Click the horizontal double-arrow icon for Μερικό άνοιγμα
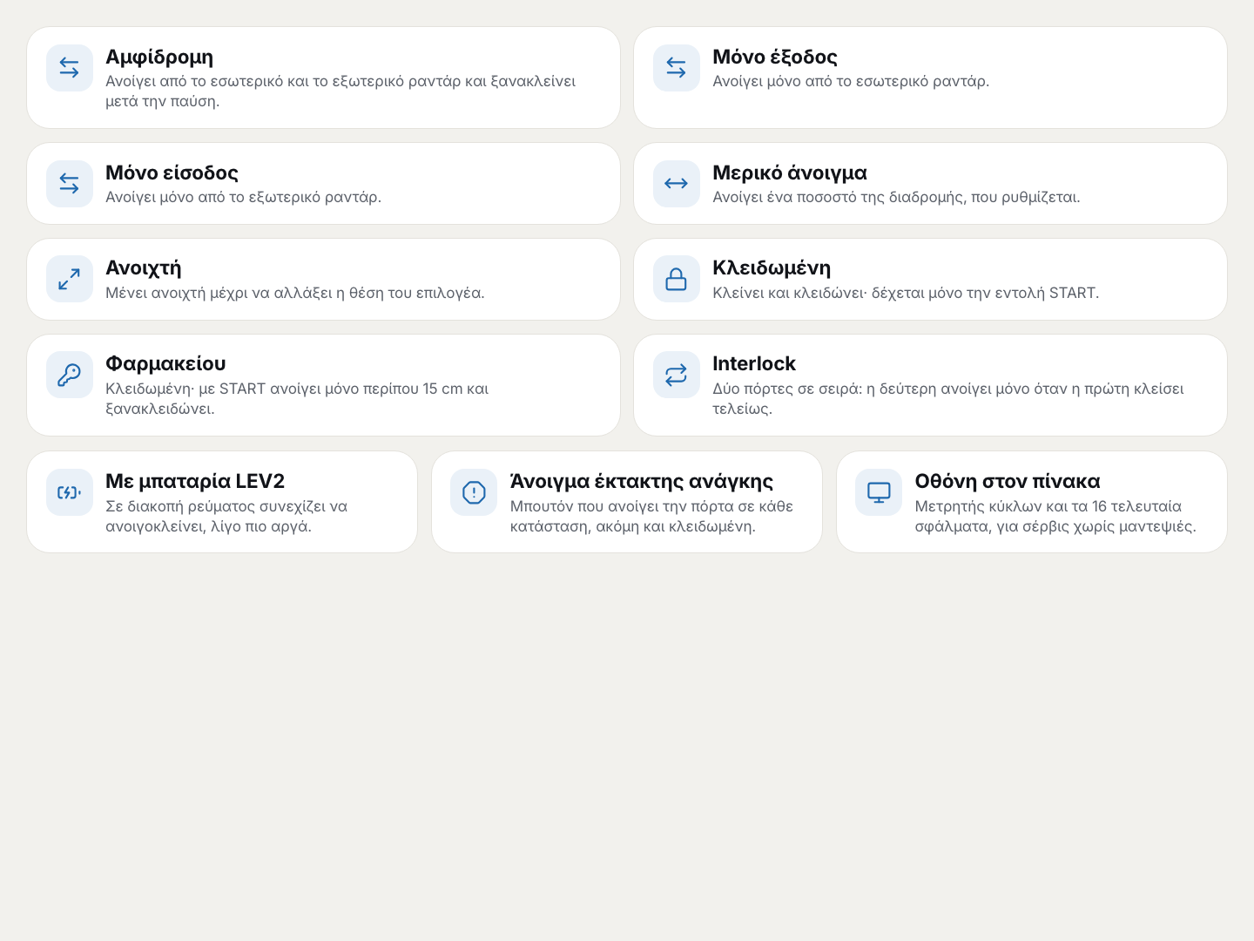Screen dimensions: 1254x941 point(677,184)
